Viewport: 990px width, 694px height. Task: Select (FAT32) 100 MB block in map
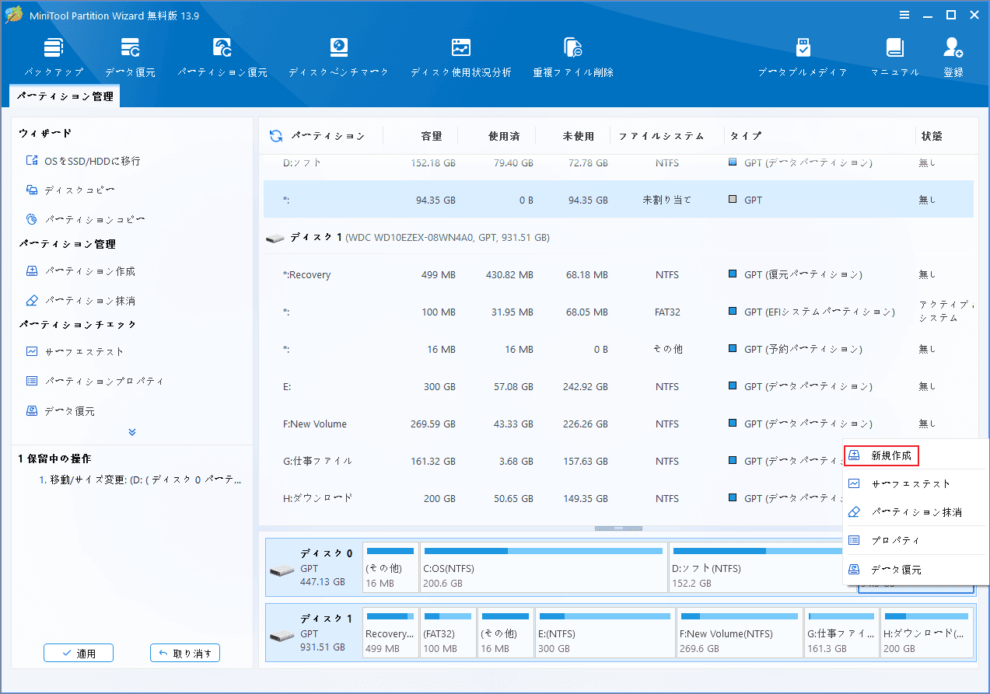pos(448,633)
